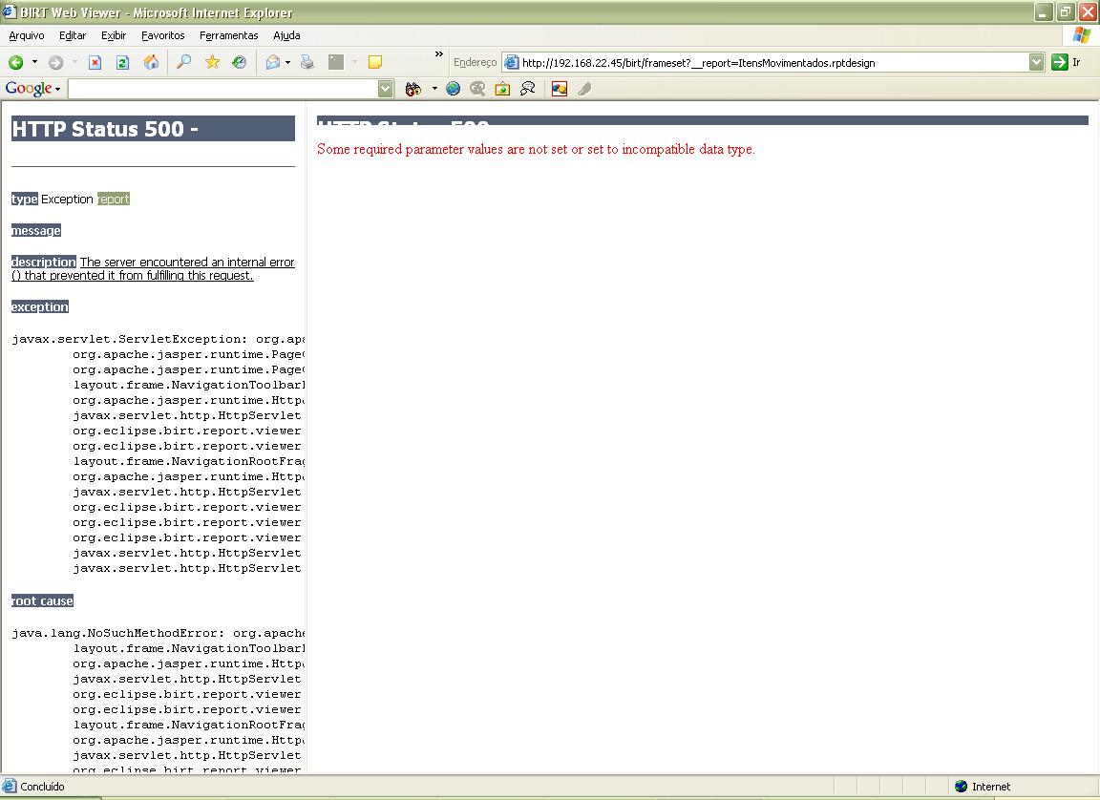The image size is (1100, 800).
Task: Click the Google toolbar colorful blocks icon
Action: click(x=560, y=89)
